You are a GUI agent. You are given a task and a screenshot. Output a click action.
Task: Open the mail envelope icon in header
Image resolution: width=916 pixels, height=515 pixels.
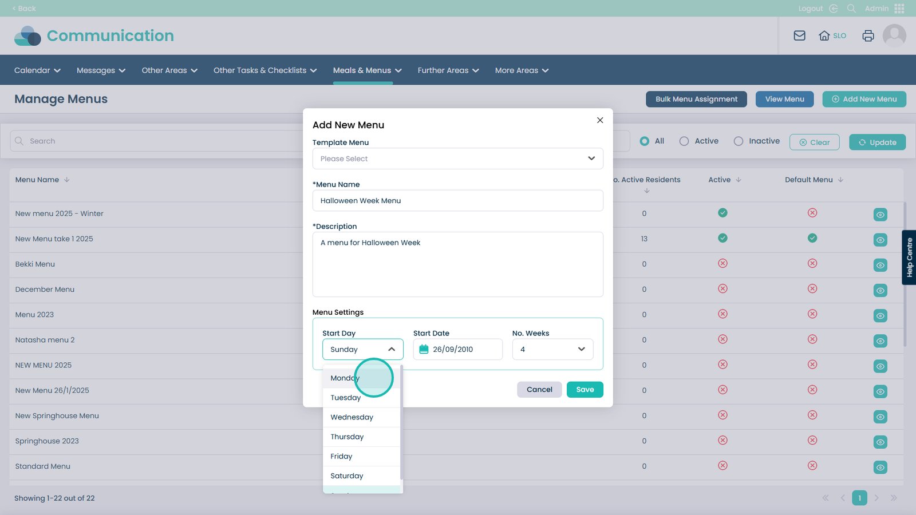[799, 35]
